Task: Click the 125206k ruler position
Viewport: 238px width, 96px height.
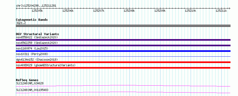Action: (x=68, y=11)
